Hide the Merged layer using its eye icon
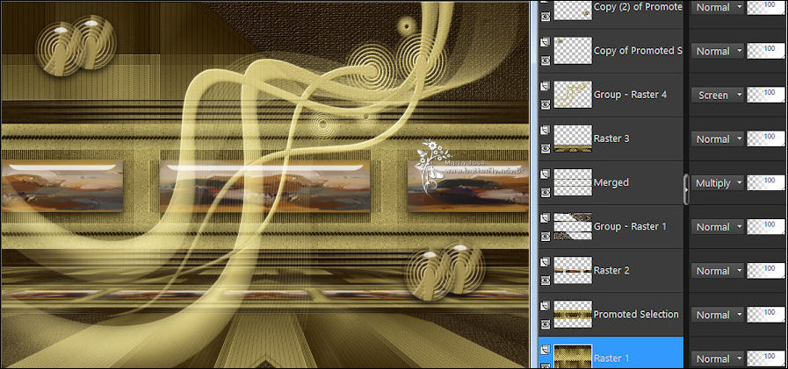This screenshot has height=369, width=788. pos(545,192)
